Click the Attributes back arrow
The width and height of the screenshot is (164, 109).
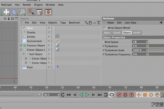161,22
